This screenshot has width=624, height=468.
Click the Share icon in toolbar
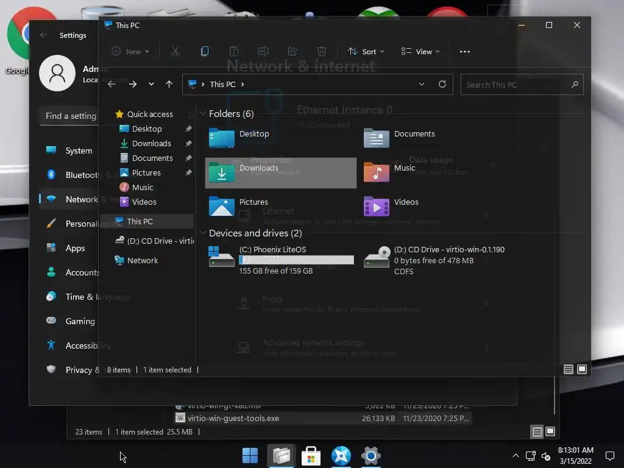click(292, 51)
